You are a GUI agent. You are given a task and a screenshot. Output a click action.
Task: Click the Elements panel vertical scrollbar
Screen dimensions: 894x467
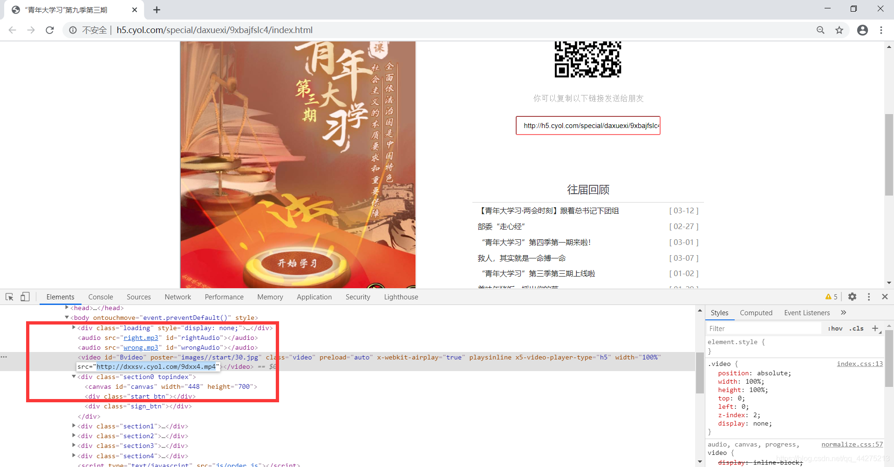click(x=700, y=373)
